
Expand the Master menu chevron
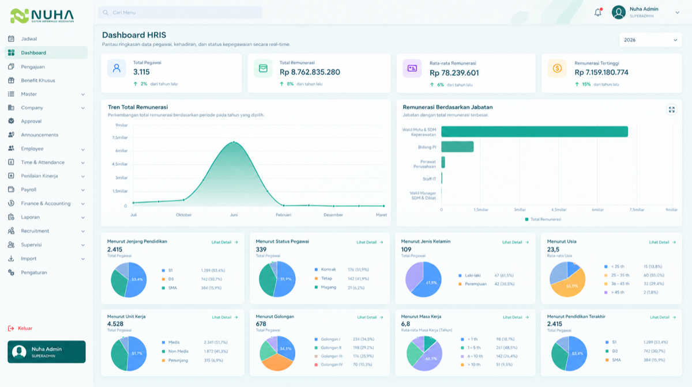(x=83, y=94)
